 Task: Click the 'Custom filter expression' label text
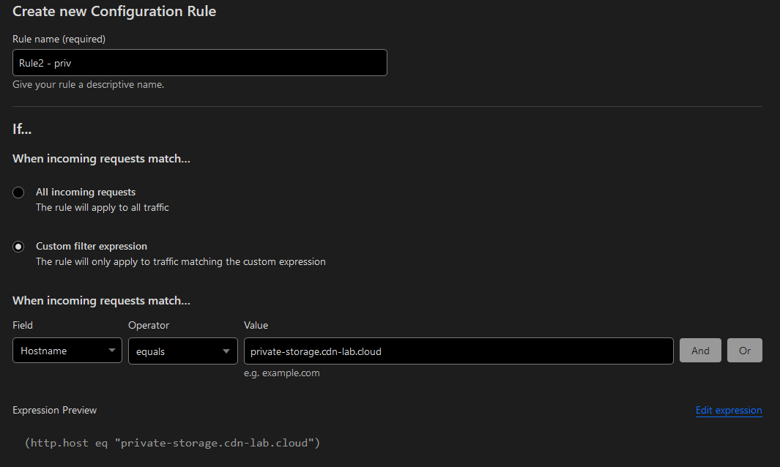coord(92,246)
